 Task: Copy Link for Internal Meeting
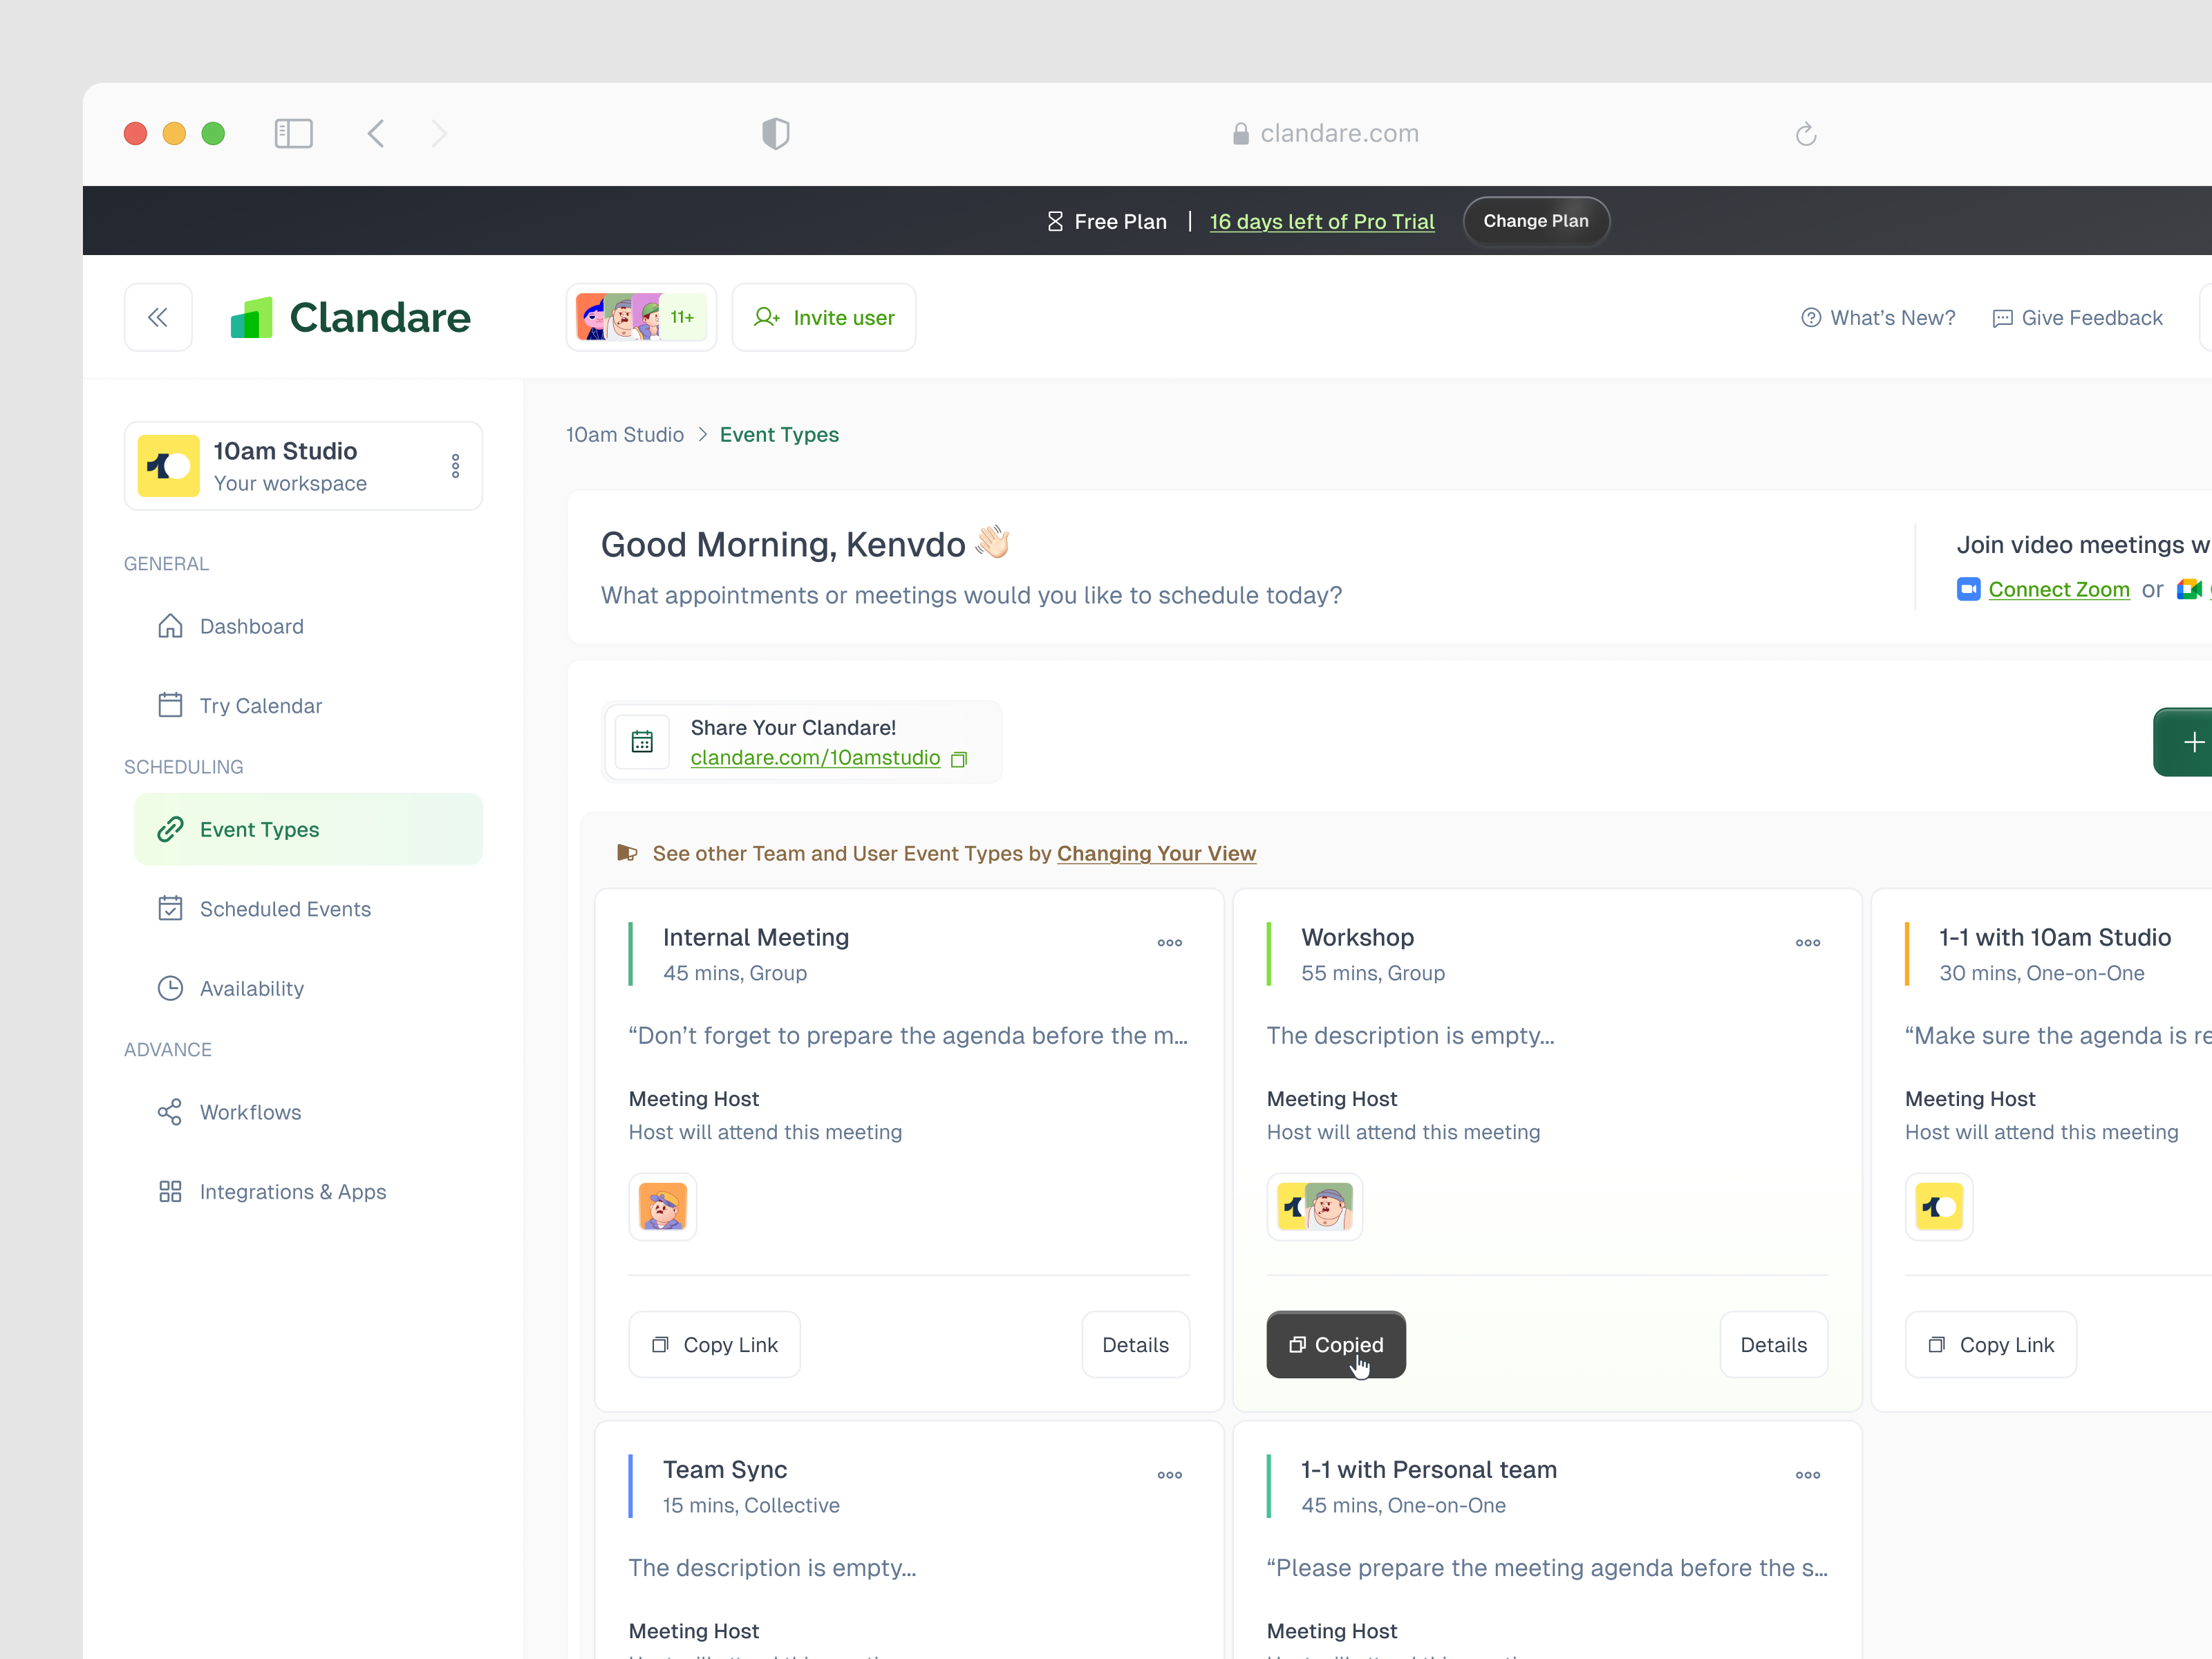click(x=715, y=1345)
